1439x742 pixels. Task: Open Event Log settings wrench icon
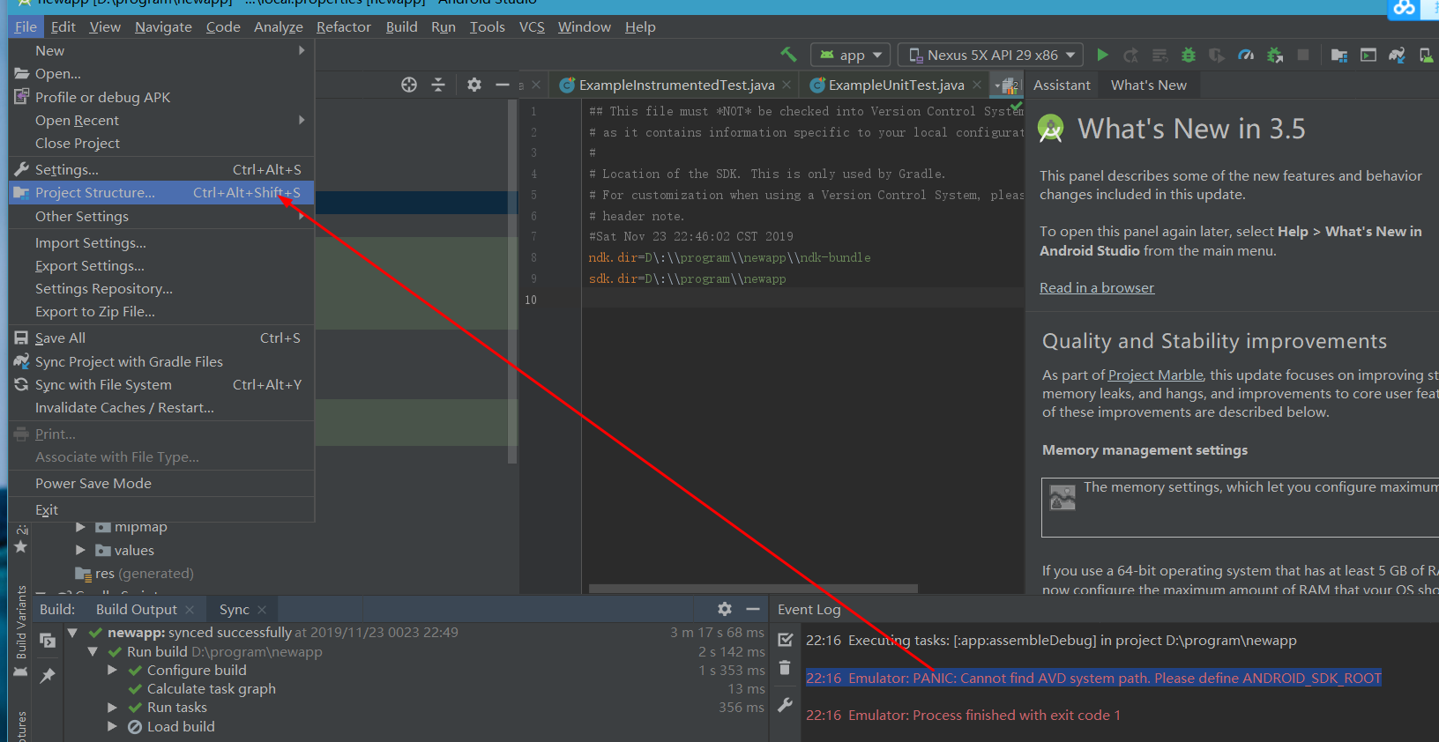786,705
